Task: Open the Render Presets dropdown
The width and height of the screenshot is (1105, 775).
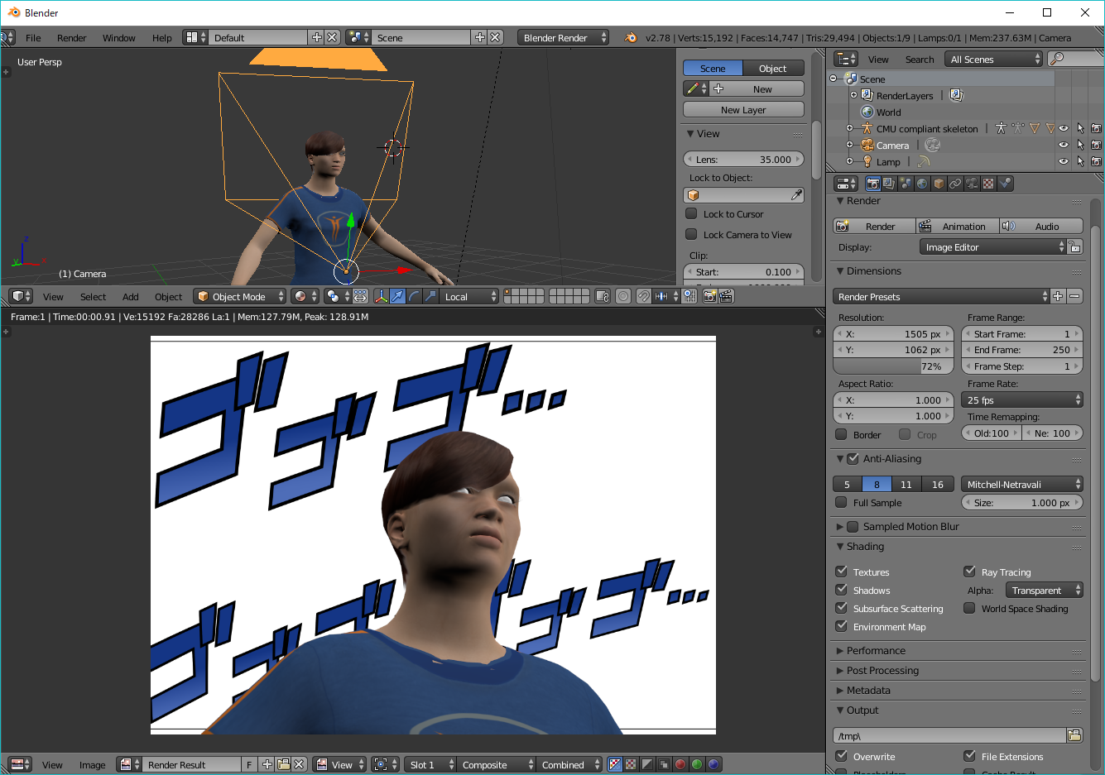Action: pyautogui.click(x=941, y=296)
